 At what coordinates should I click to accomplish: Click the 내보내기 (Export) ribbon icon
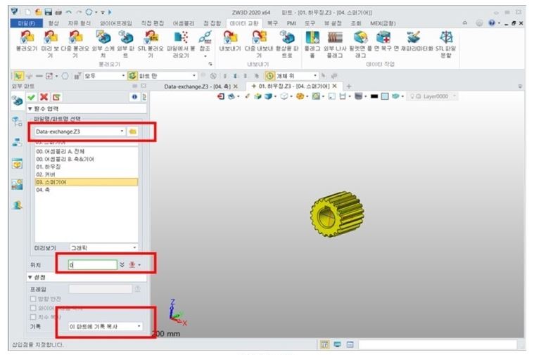[230, 37]
